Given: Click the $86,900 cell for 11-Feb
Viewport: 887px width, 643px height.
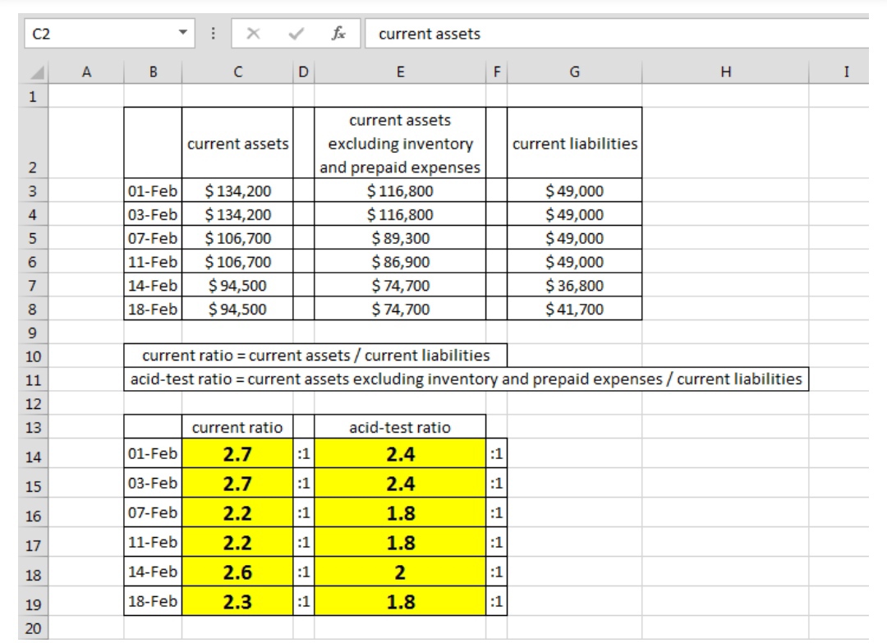Looking at the screenshot, I should (400, 262).
